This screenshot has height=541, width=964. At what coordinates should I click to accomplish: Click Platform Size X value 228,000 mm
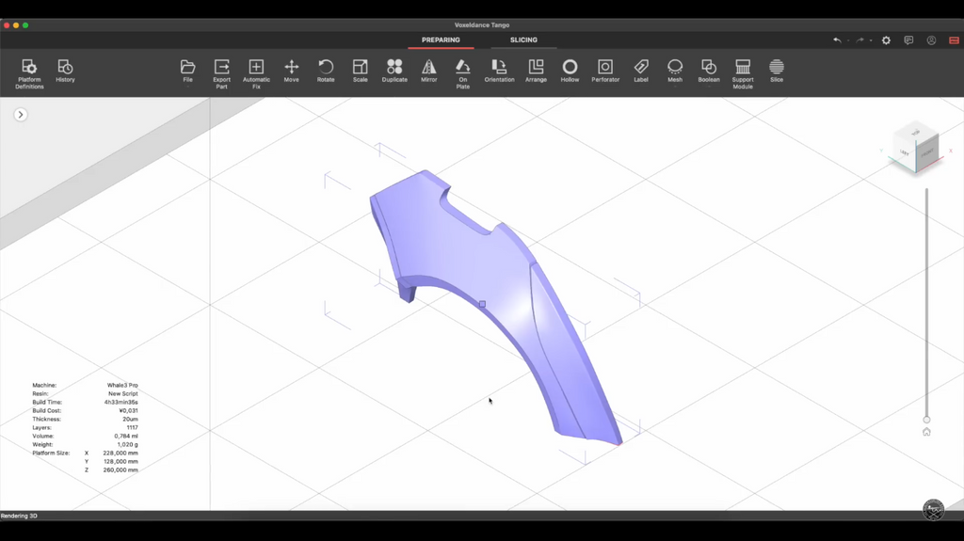pyautogui.click(x=120, y=453)
